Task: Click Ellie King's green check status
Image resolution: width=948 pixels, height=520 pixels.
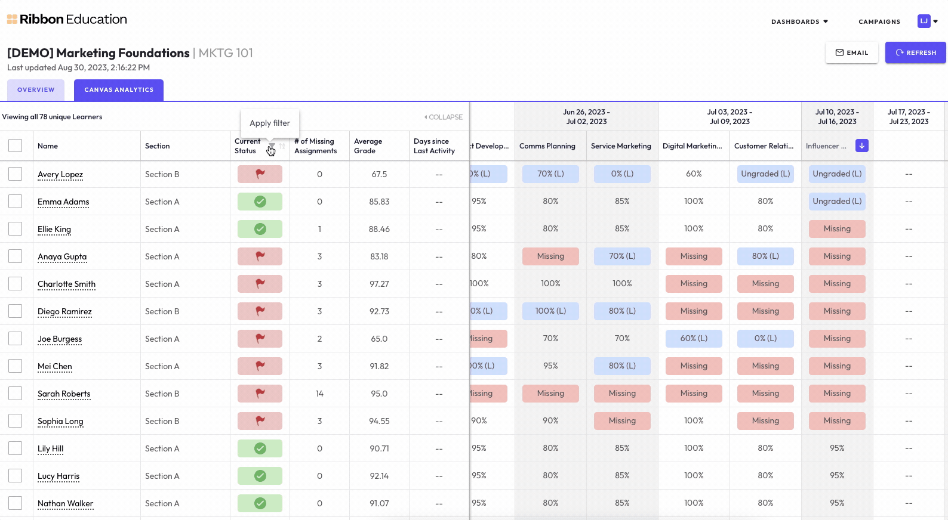Action: point(260,229)
